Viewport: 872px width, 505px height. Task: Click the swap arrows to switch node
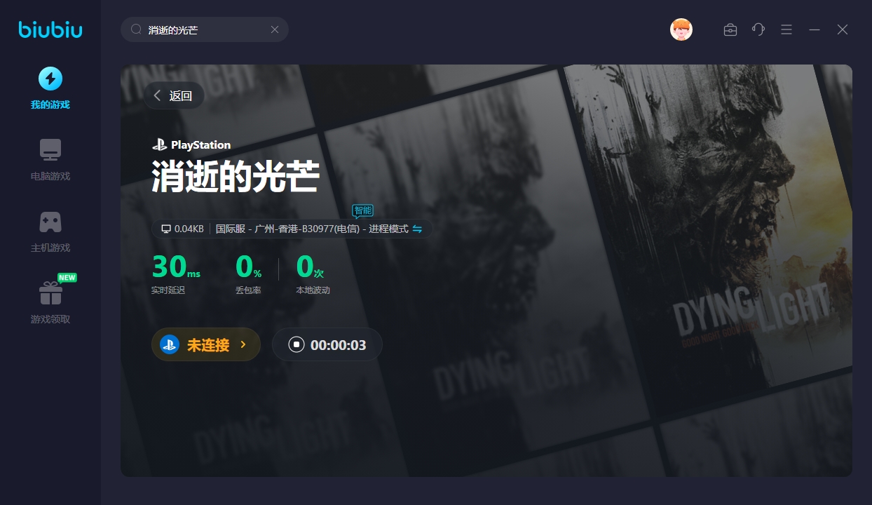pyautogui.click(x=417, y=229)
